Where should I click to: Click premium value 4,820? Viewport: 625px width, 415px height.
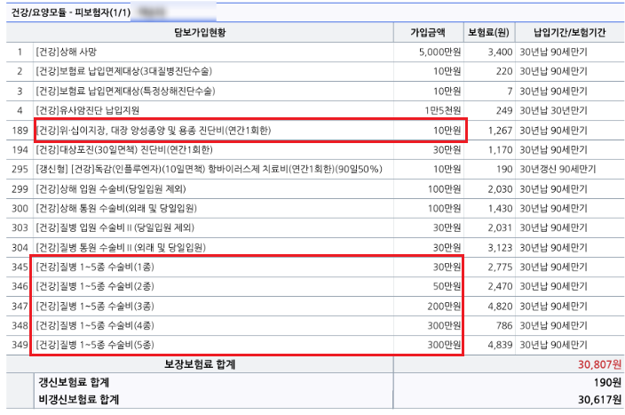point(500,306)
